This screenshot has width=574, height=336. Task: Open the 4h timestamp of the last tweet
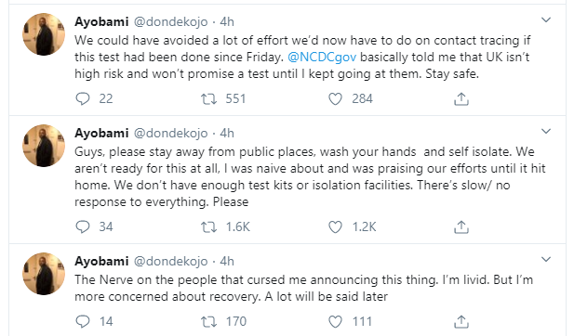[227, 261]
